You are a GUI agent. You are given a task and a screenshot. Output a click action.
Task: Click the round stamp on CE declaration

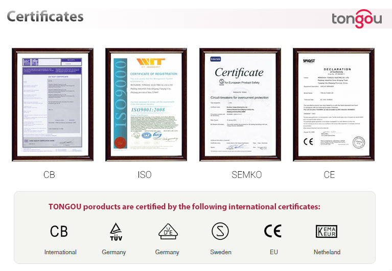point(359,143)
